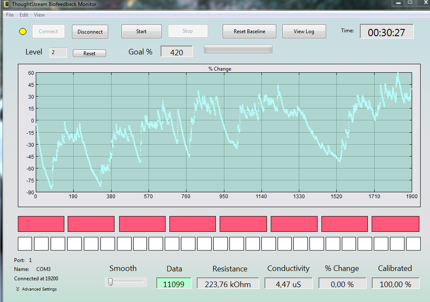Open the log with View Log
Viewport: 430px width, 302px height.
pos(304,31)
